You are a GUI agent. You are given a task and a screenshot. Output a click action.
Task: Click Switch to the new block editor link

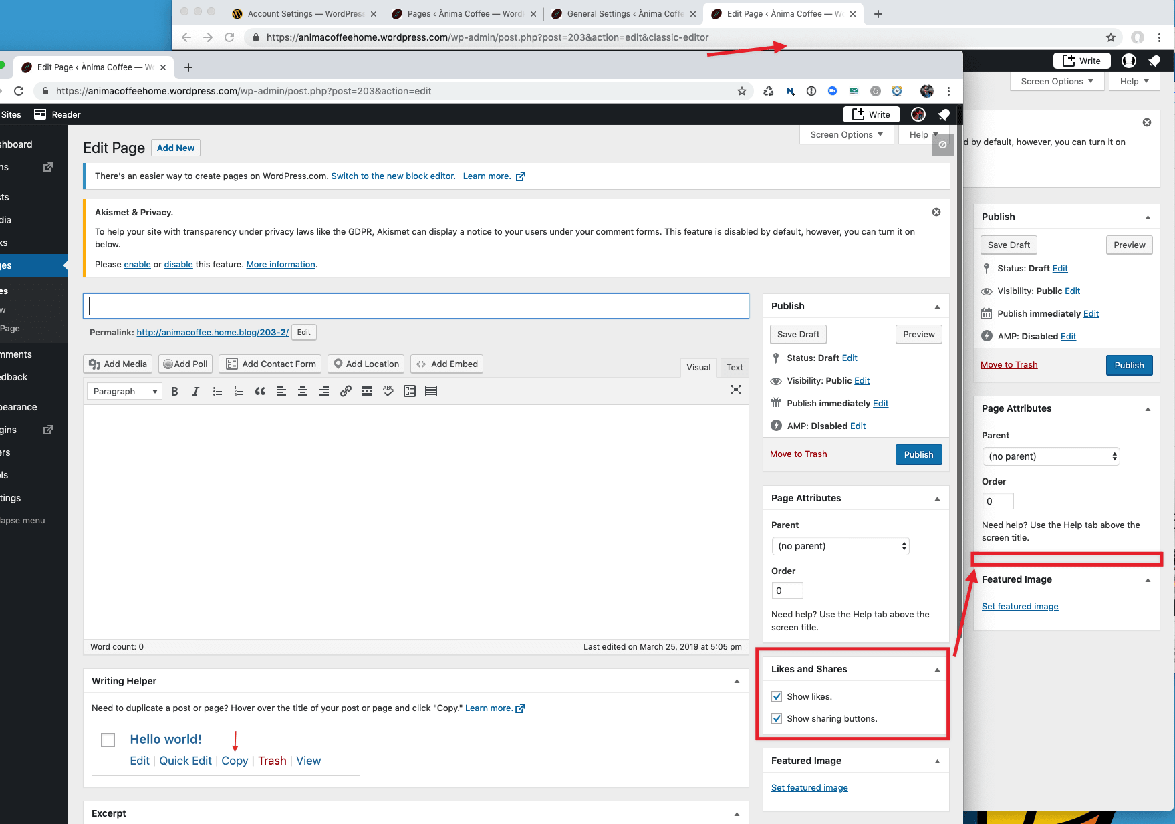[x=394, y=176]
